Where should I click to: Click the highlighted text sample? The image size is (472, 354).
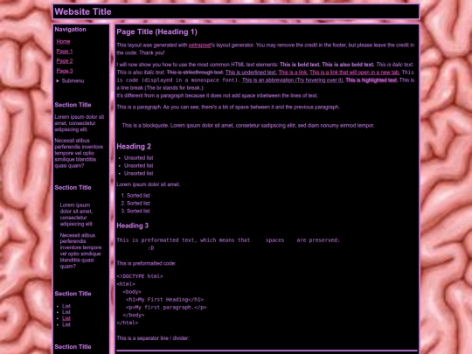(x=371, y=80)
